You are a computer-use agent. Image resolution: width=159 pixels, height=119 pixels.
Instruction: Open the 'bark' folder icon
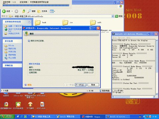(38, 22)
